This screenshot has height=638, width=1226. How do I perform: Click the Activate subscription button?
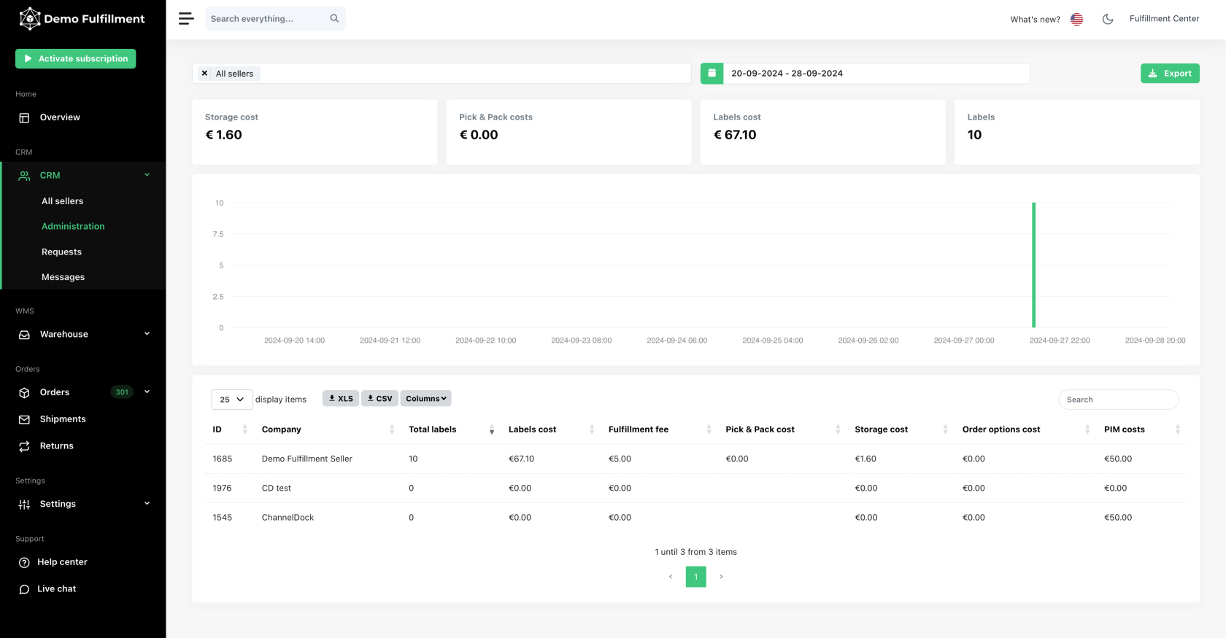pyautogui.click(x=76, y=59)
